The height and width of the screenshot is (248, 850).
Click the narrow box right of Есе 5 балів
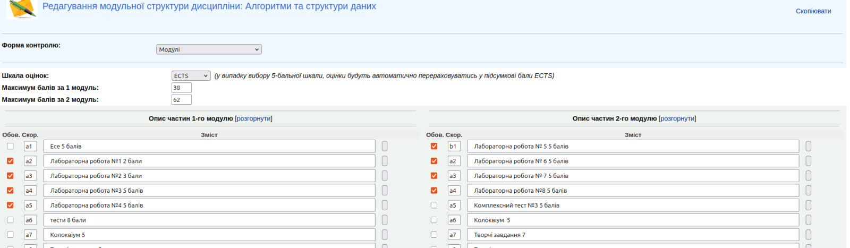tap(385, 146)
